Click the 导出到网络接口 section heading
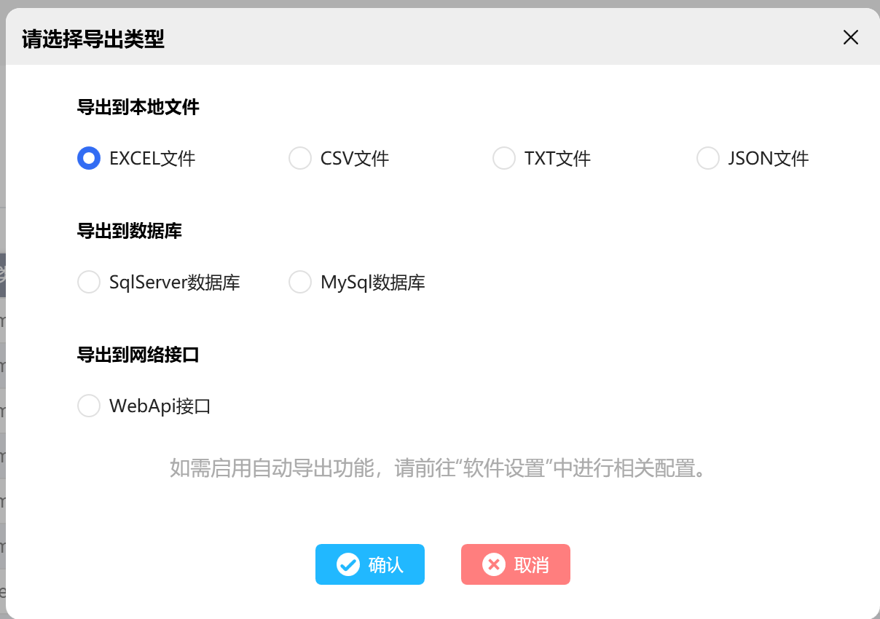This screenshot has width=880, height=619. (x=138, y=355)
